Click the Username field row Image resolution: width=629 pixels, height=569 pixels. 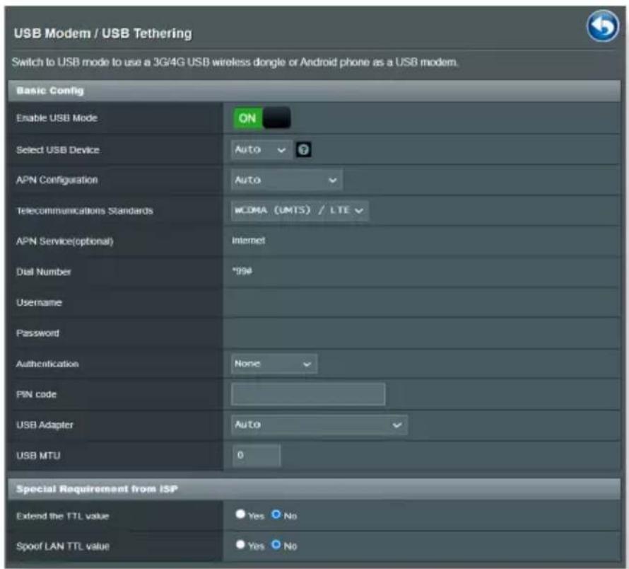(x=314, y=303)
